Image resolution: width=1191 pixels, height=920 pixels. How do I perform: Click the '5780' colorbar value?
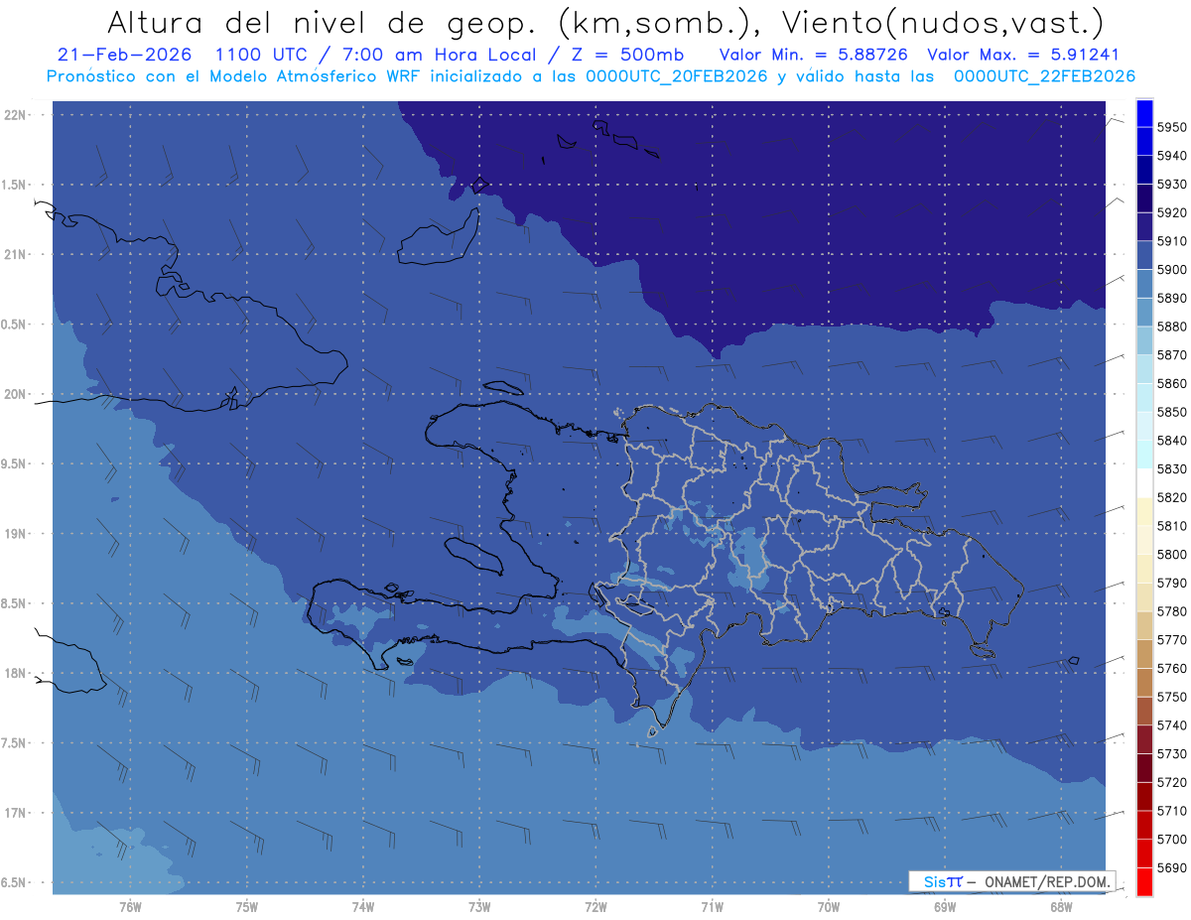(1172, 611)
